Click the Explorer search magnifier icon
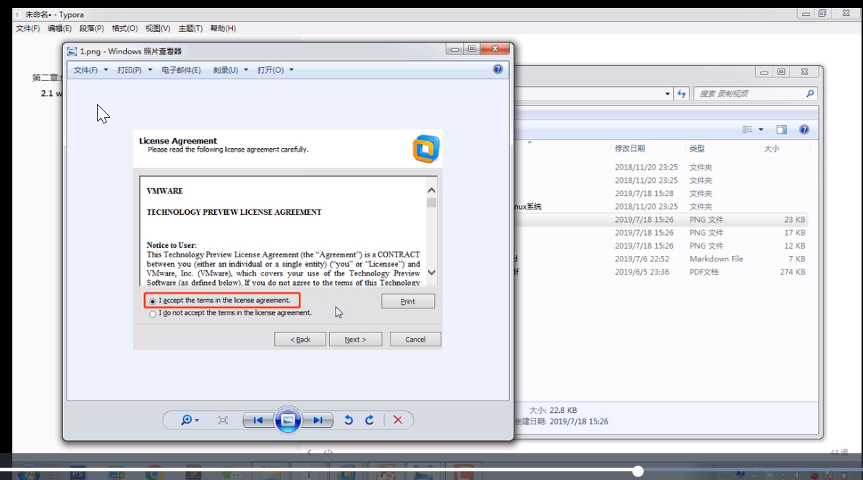Screen dimensions: 863x480 (x=810, y=93)
